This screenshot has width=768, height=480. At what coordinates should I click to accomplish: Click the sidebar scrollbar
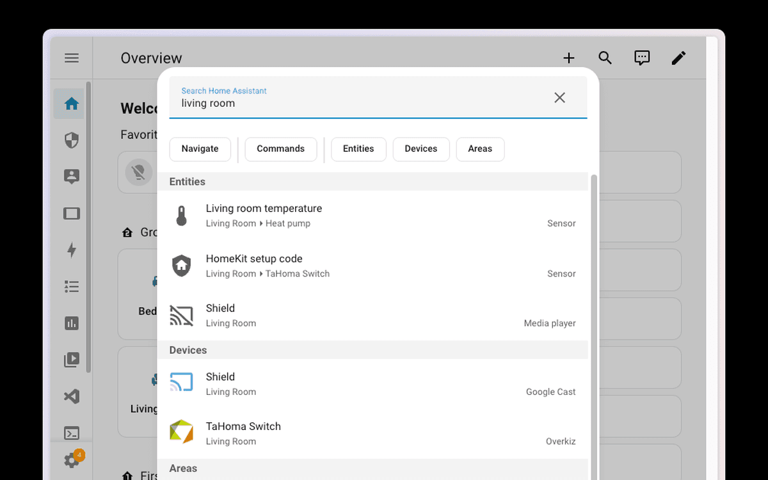88,227
